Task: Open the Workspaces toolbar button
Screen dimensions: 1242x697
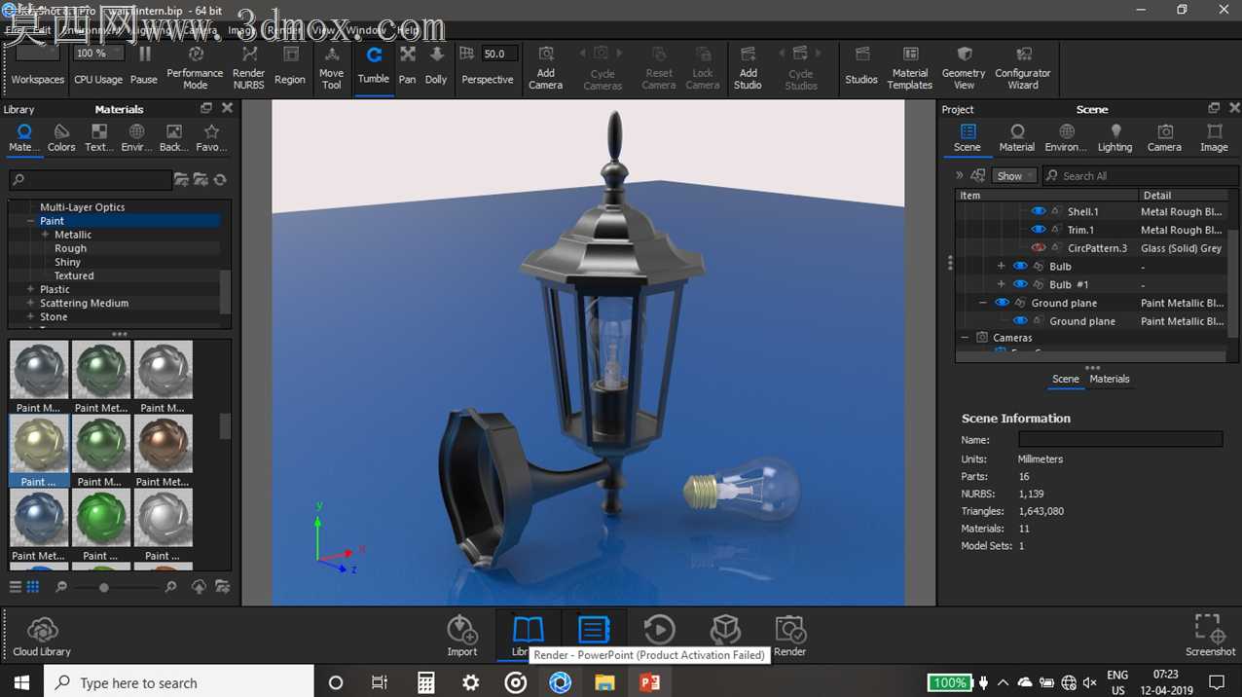Action: pyautogui.click(x=37, y=66)
